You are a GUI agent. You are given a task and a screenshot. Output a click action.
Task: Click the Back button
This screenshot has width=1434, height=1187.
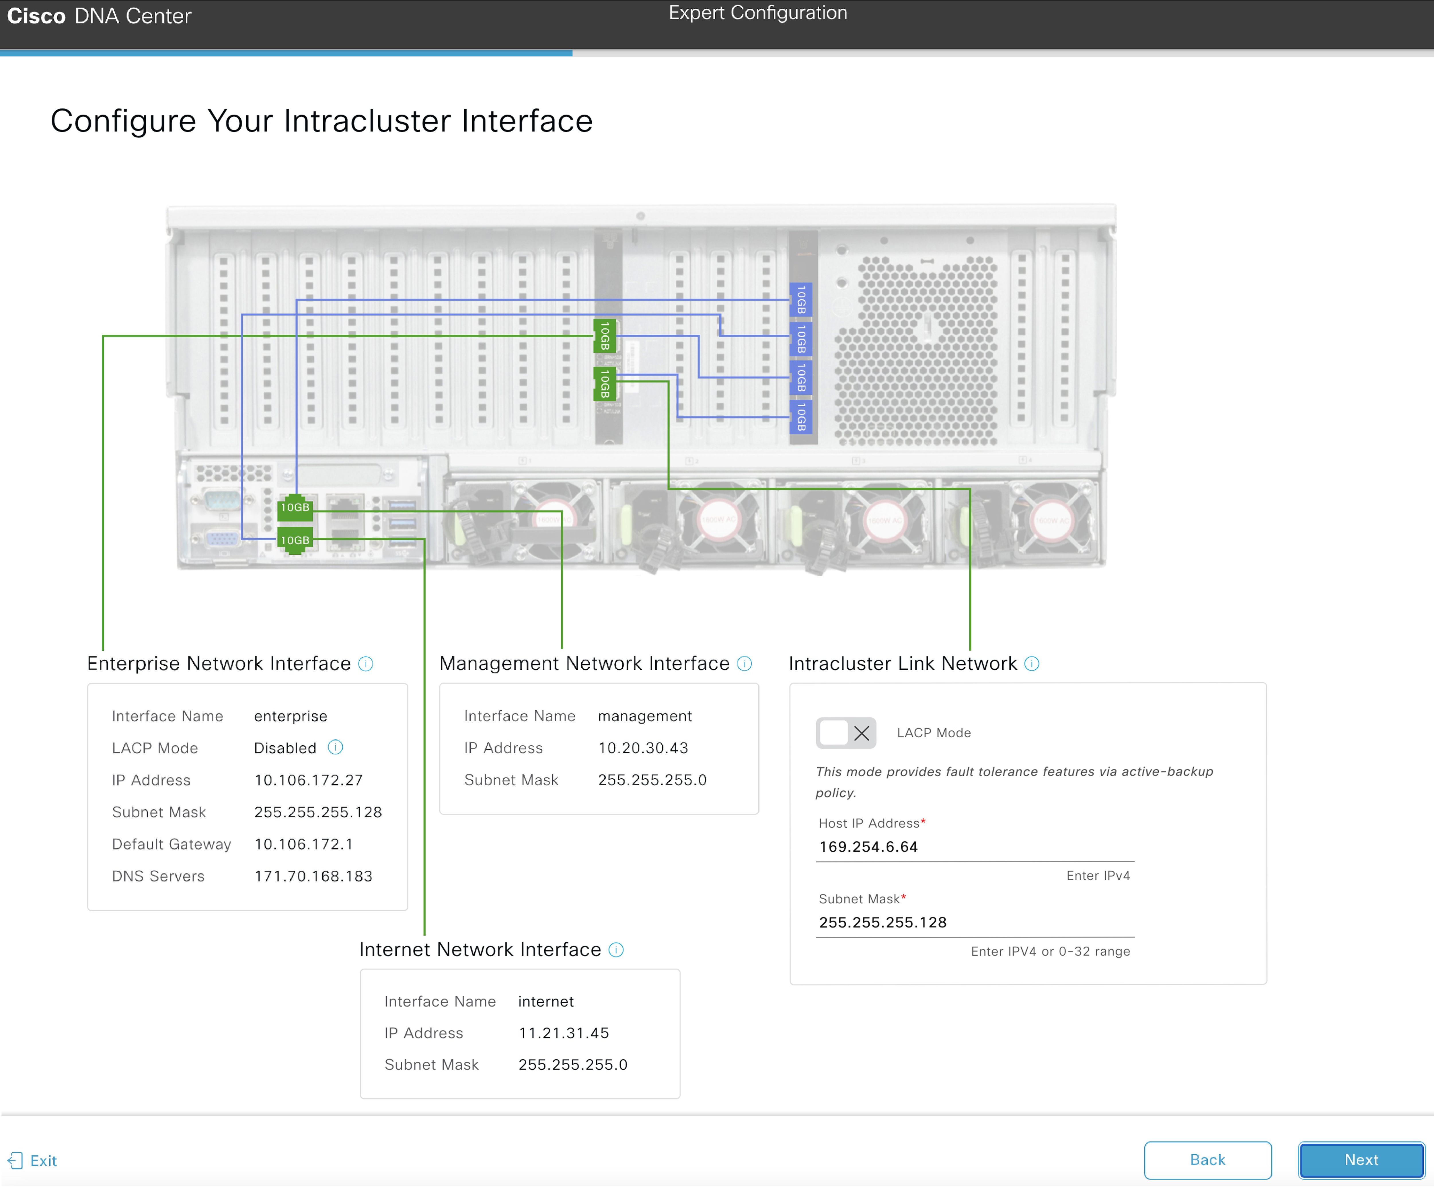[x=1207, y=1160]
